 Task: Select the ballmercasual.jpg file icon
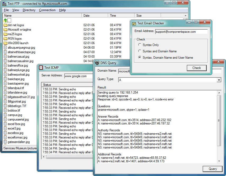(x=5, y=57)
